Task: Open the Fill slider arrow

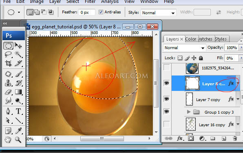Action: coord(241,58)
